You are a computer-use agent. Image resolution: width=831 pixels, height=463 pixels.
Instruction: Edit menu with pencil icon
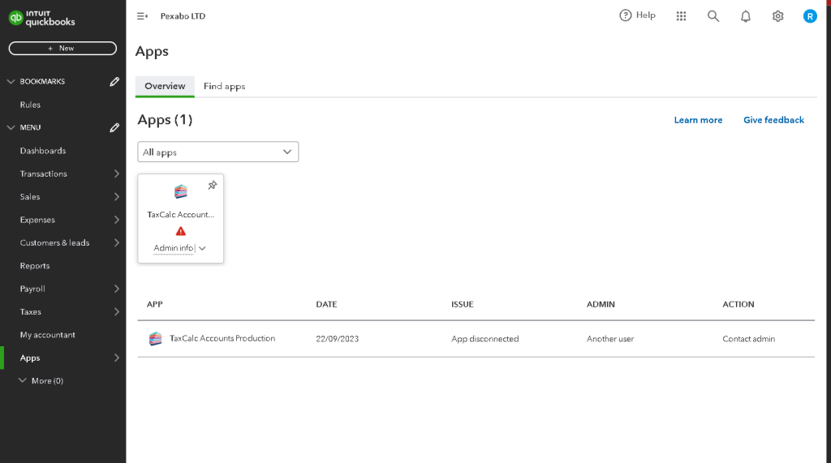[114, 127]
